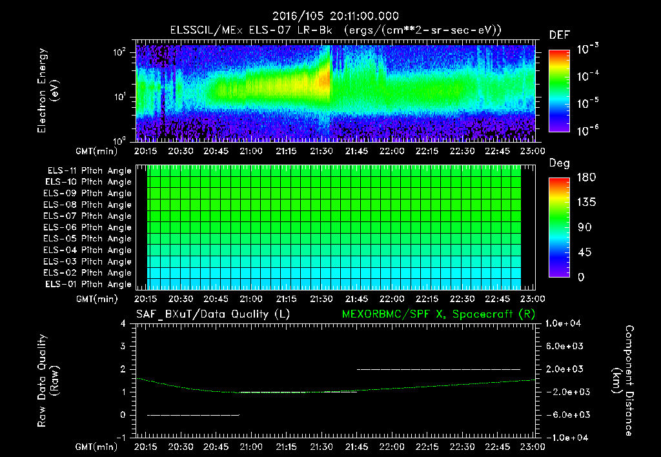Viewport: 661px width, 457px height.
Task: Click the plot title timestamp 2016/105 20:11:00.000
Action: pyautogui.click(x=336, y=16)
